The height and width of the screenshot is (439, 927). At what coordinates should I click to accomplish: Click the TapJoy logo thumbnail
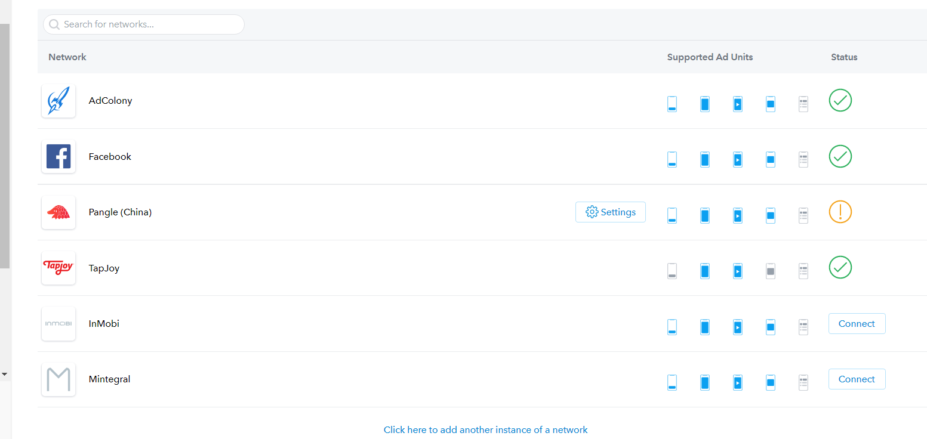[58, 268]
